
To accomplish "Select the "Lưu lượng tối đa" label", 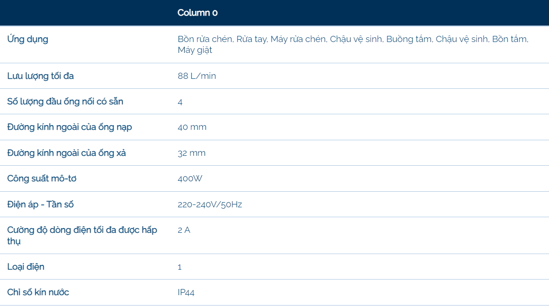I will (x=41, y=76).
